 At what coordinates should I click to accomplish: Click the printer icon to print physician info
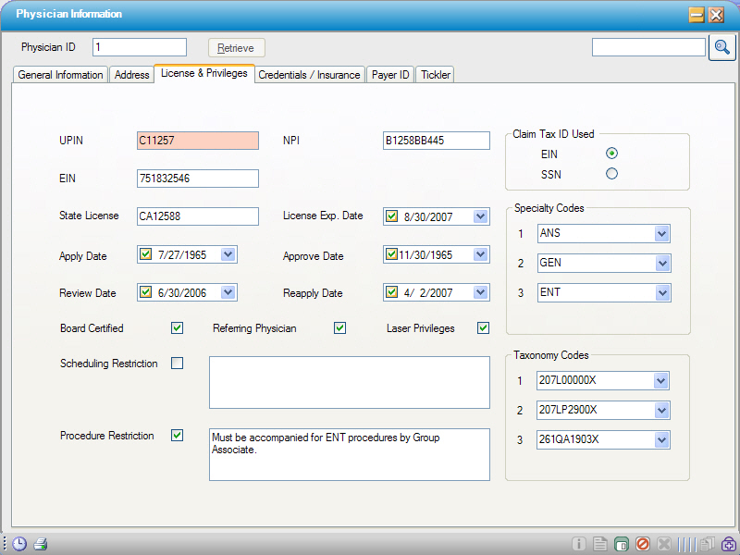(x=39, y=544)
